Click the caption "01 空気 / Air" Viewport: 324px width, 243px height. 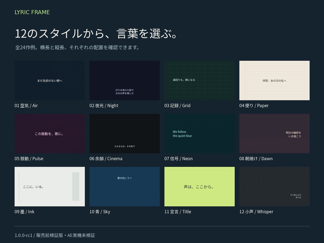26,106
